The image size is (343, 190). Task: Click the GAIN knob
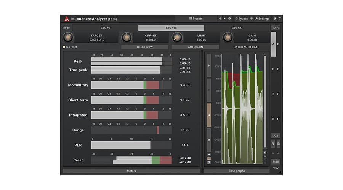(228, 38)
